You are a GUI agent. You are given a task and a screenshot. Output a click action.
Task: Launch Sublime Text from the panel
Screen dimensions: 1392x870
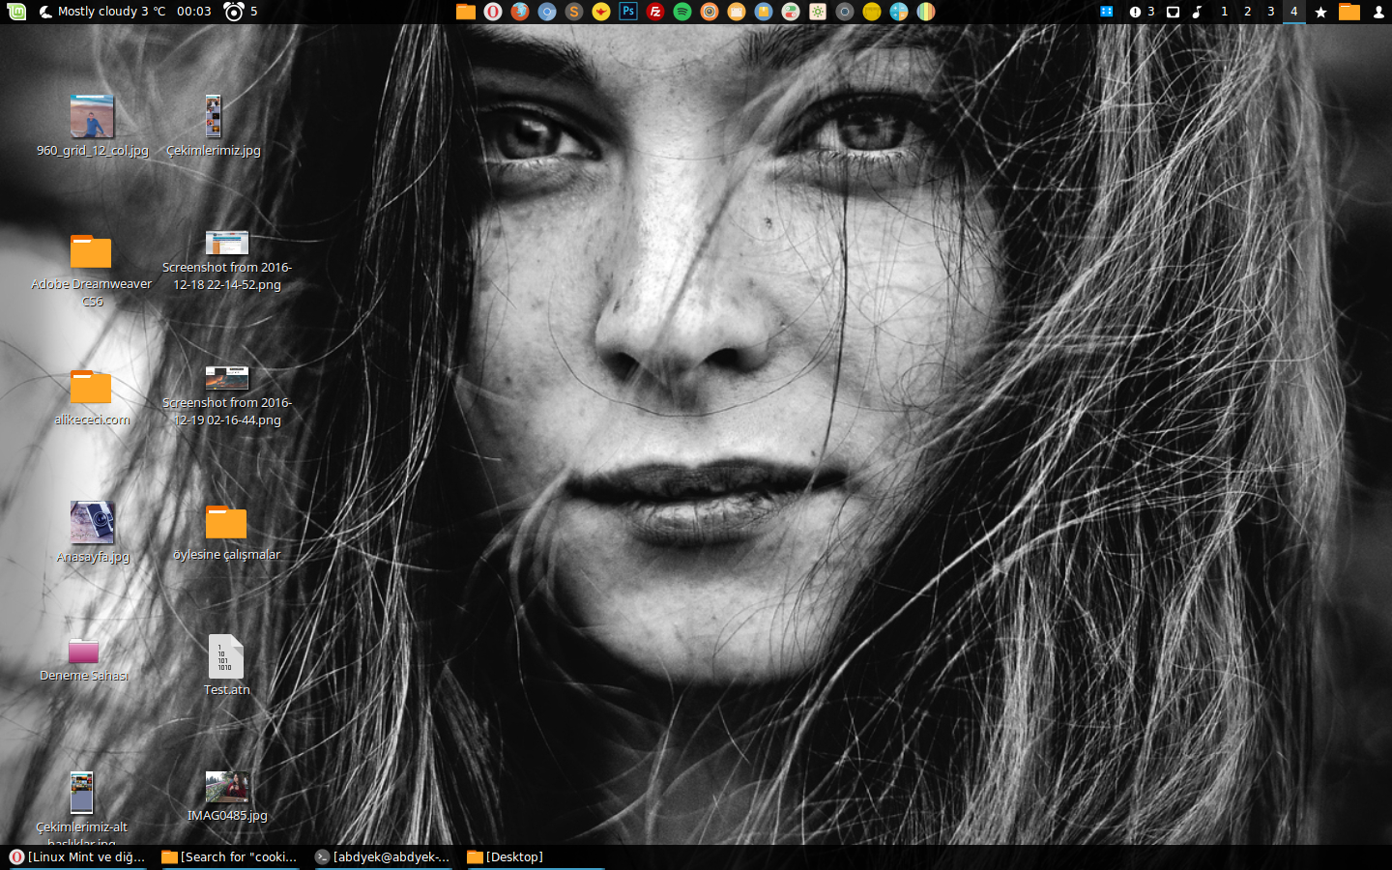(574, 12)
